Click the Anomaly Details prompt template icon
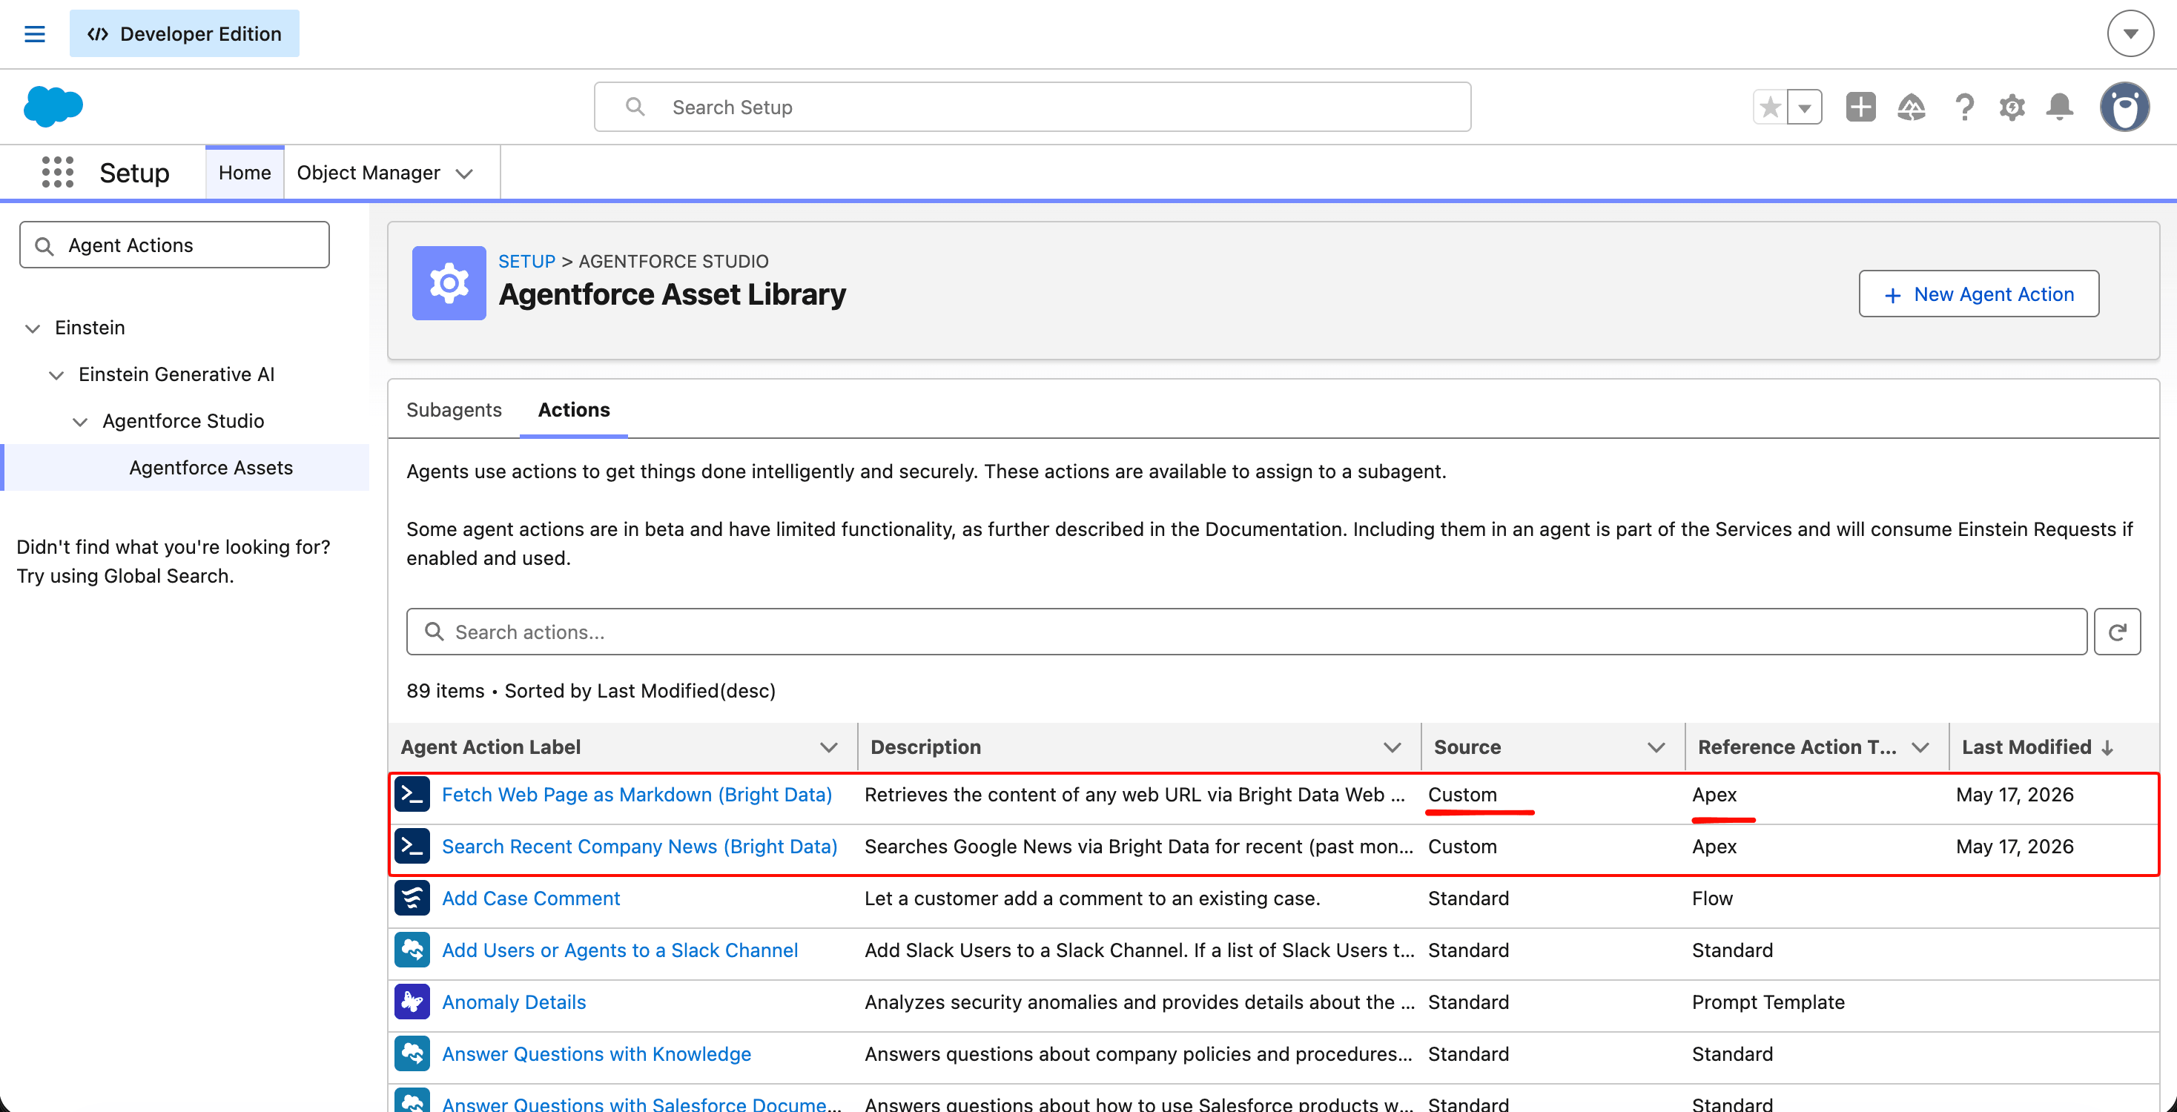The image size is (2177, 1112). [412, 1003]
